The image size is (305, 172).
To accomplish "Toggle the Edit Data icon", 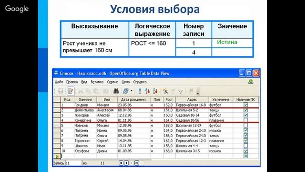I will 70,91.
